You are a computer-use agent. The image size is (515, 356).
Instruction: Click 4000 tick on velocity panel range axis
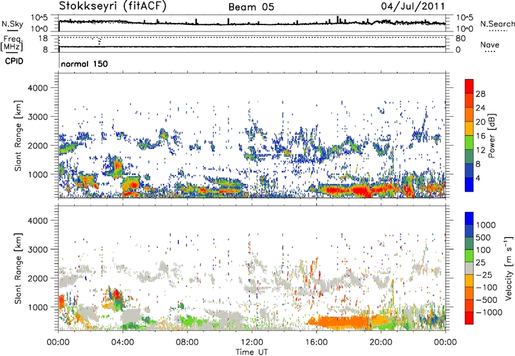click(x=38, y=220)
